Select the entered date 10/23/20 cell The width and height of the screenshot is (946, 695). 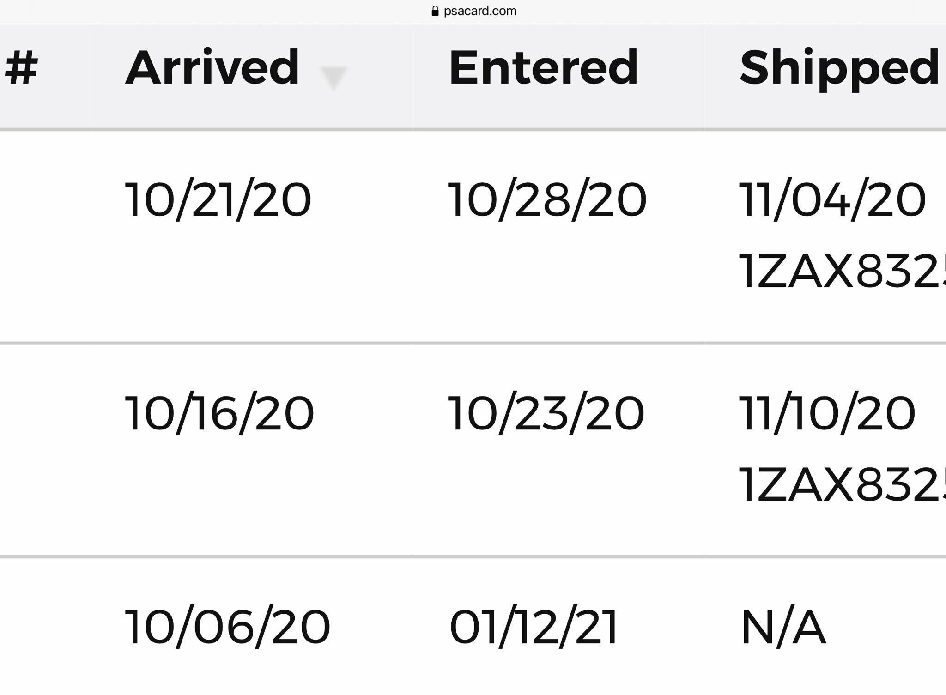tap(546, 413)
